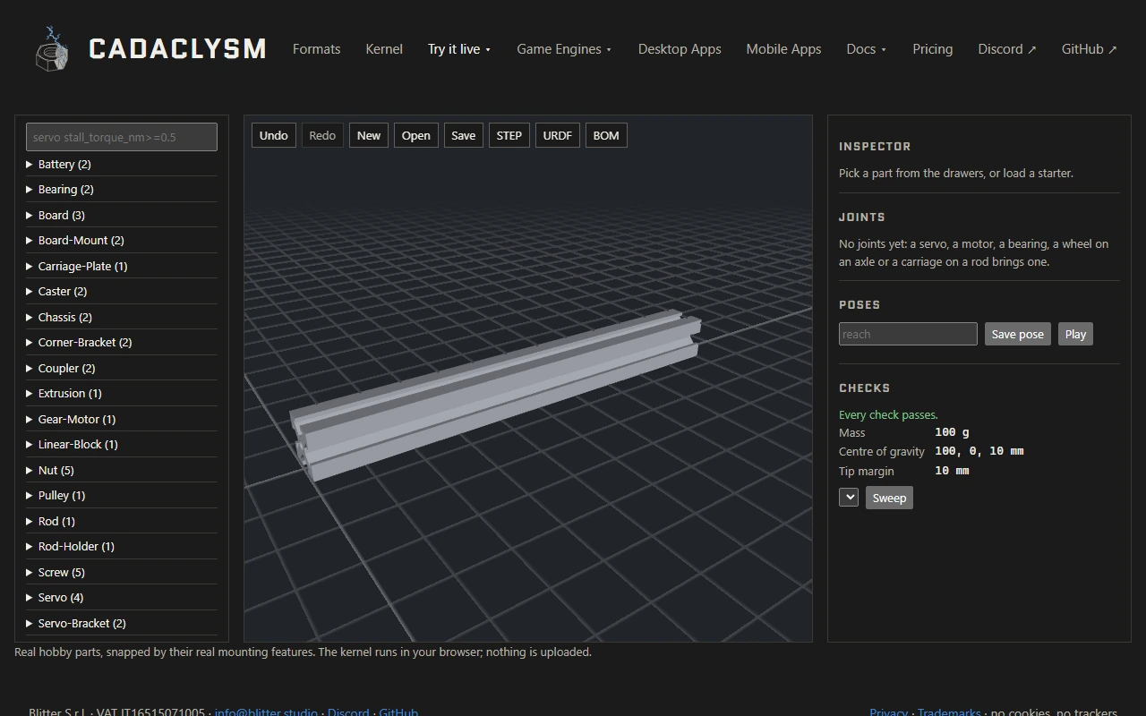Expand the Chassis (2) drawer
This screenshot has height=716, width=1146.
coord(122,318)
